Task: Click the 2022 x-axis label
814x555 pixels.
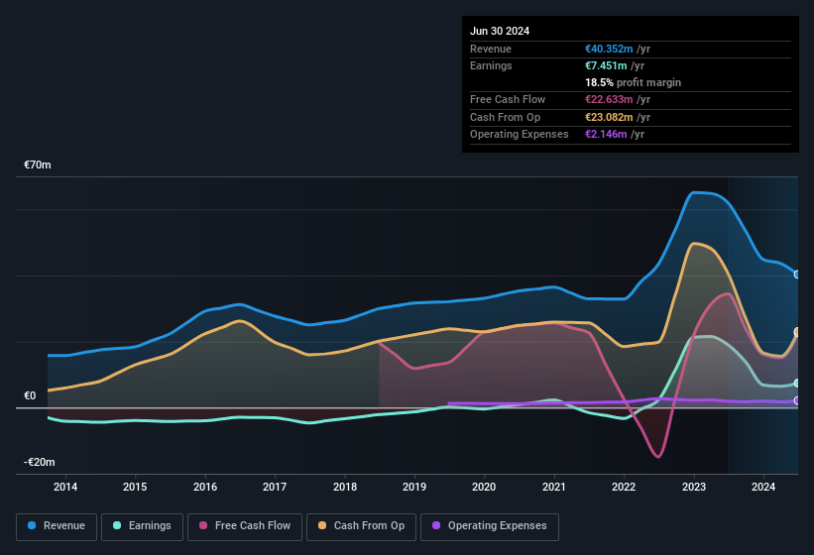Action: [x=624, y=487]
